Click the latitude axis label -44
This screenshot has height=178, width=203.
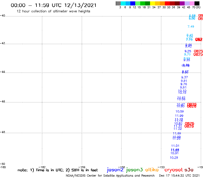coord(2,72)
